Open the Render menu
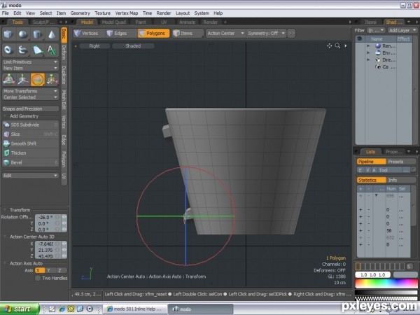 (x=164, y=13)
